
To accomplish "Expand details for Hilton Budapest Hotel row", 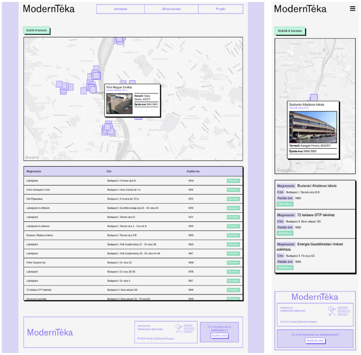I will click(233, 190).
